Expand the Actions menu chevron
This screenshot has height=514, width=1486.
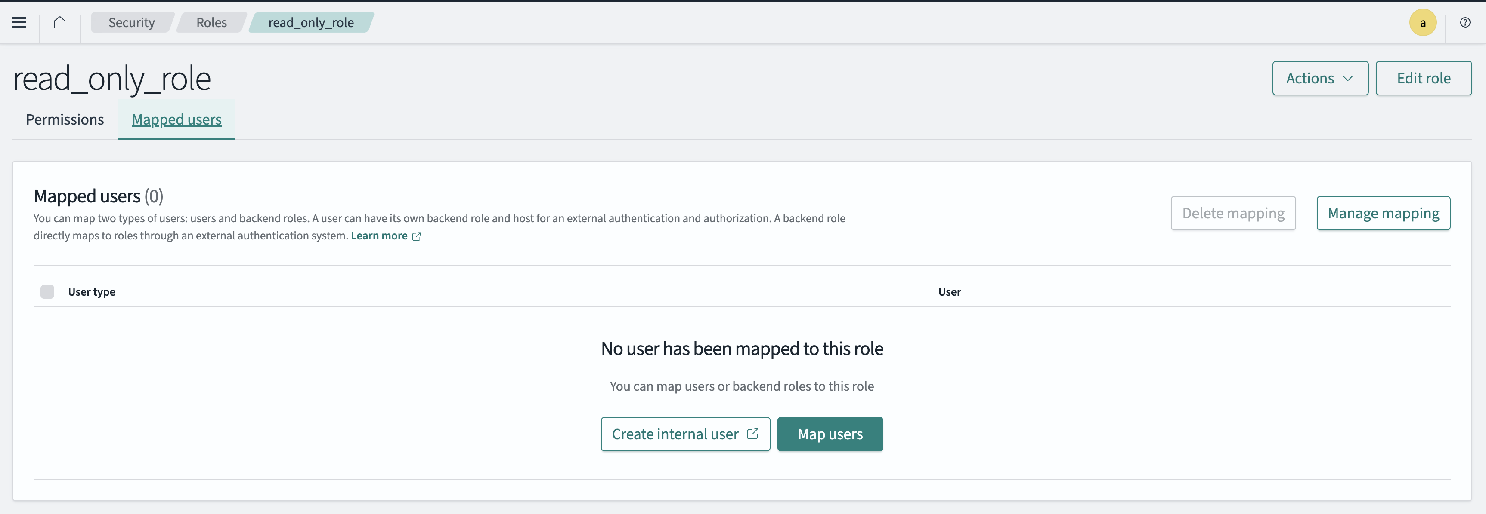point(1348,78)
